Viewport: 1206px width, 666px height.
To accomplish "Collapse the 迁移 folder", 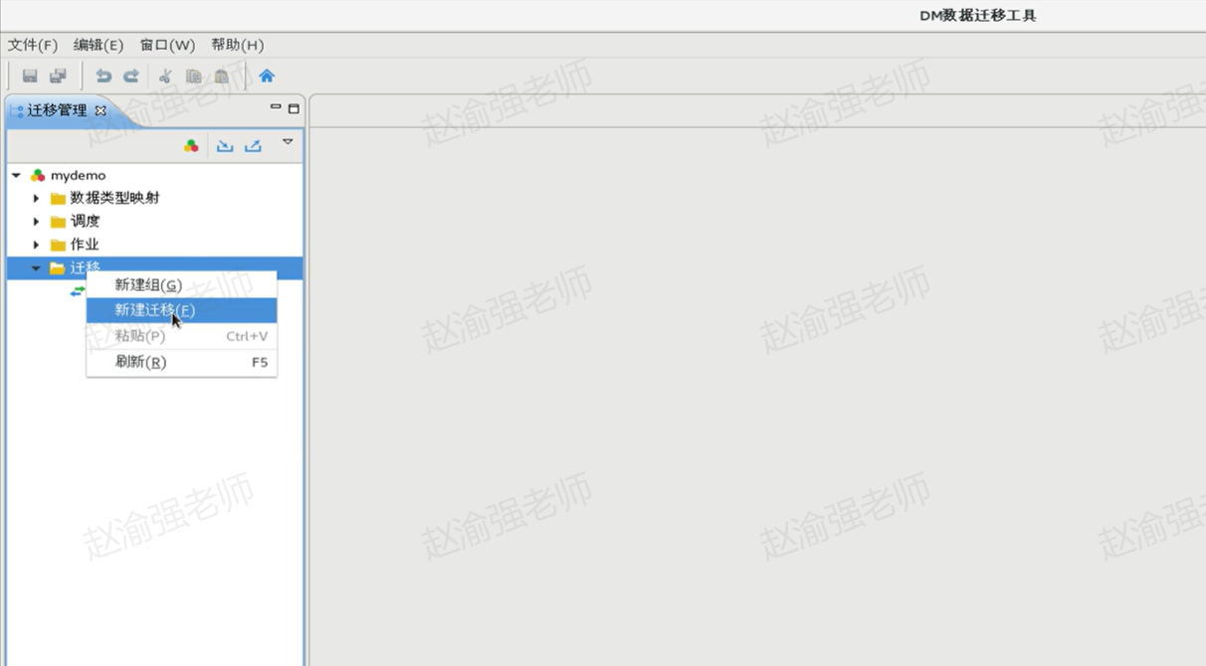I will pyautogui.click(x=36, y=267).
